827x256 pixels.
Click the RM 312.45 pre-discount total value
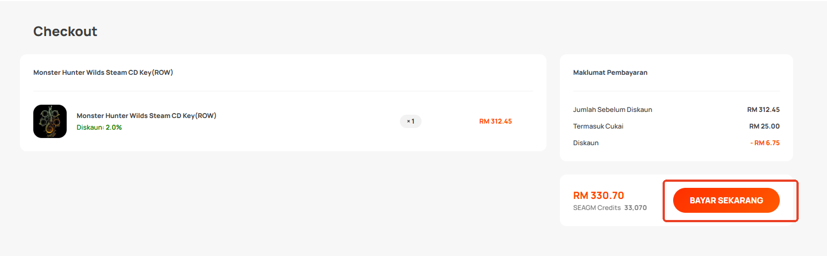763,110
